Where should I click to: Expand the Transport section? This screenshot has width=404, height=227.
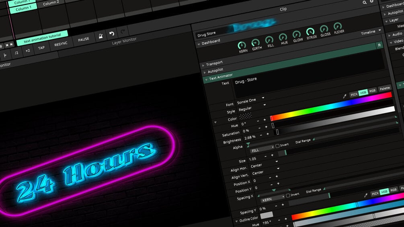click(x=203, y=65)
